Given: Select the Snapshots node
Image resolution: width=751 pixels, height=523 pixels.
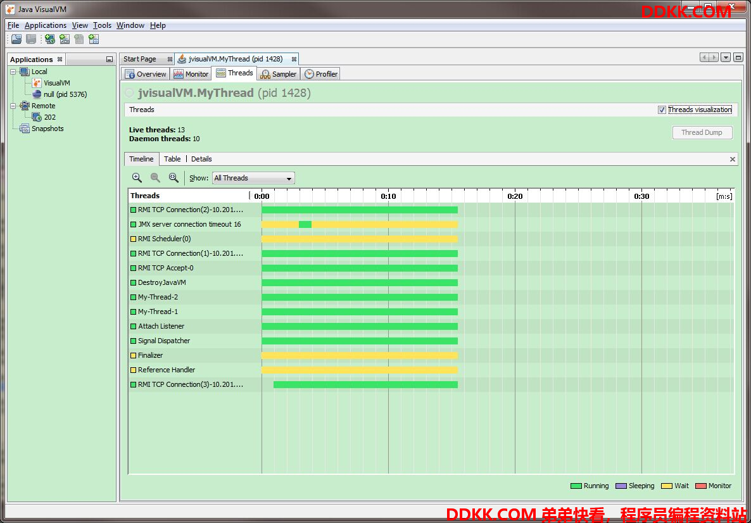Looking at the screenshot, I should [42, 129].
